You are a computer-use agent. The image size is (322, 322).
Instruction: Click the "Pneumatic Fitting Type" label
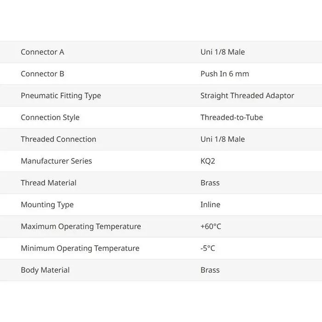[x=61, y=96]
